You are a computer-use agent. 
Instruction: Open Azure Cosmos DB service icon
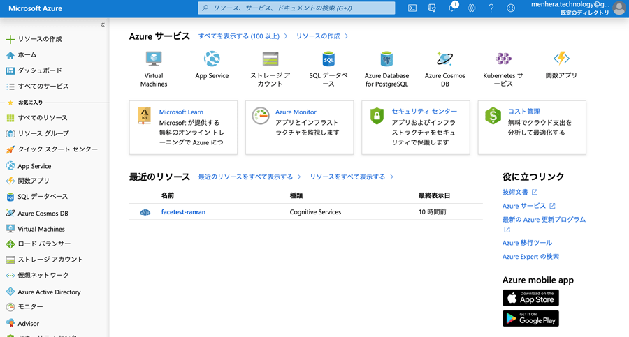[444, 59]
